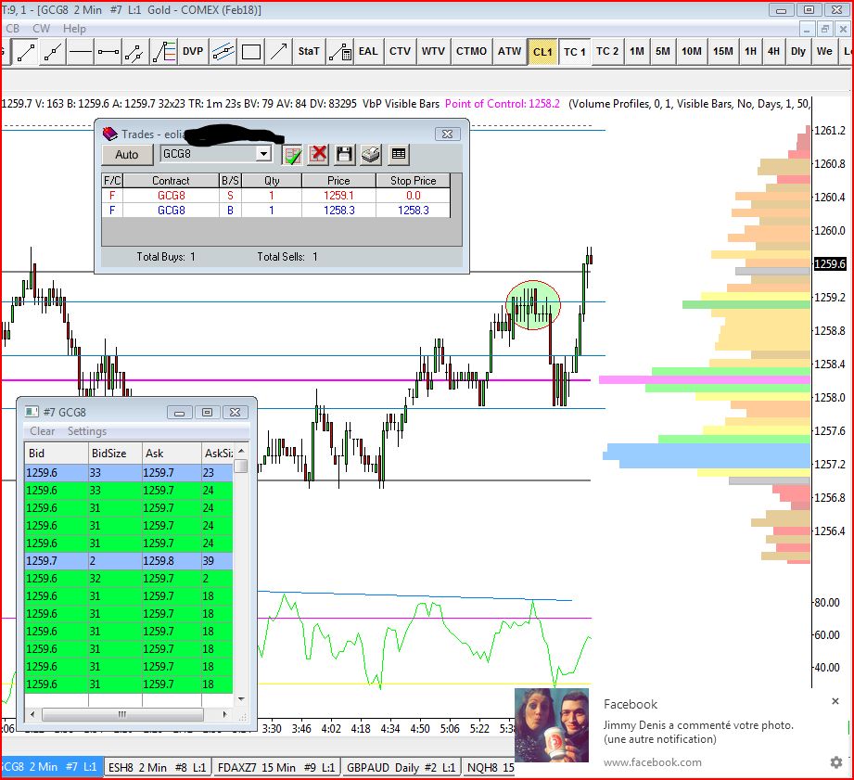Click green checkmark table icon in Trades window
Viewport: 854px width, 780px height.
(x=292, y=155)
